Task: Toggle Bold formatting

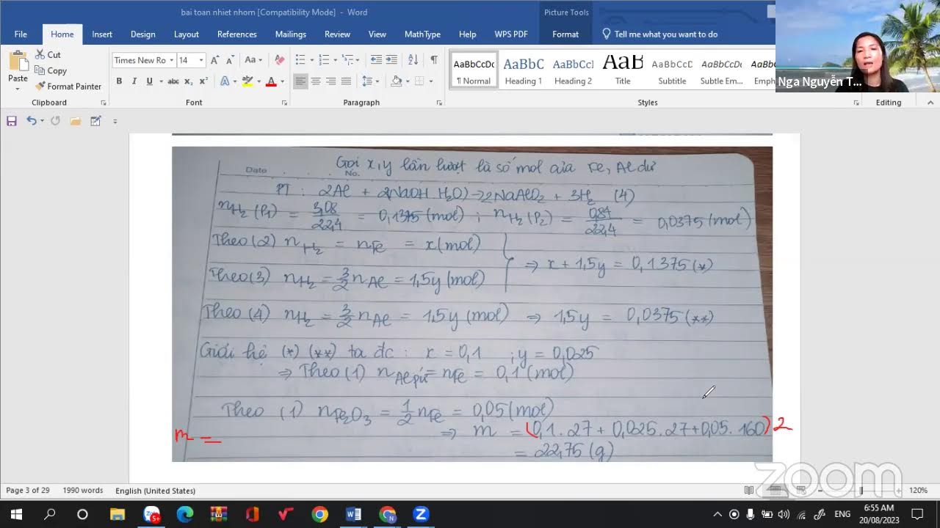Action: point(119,81)
